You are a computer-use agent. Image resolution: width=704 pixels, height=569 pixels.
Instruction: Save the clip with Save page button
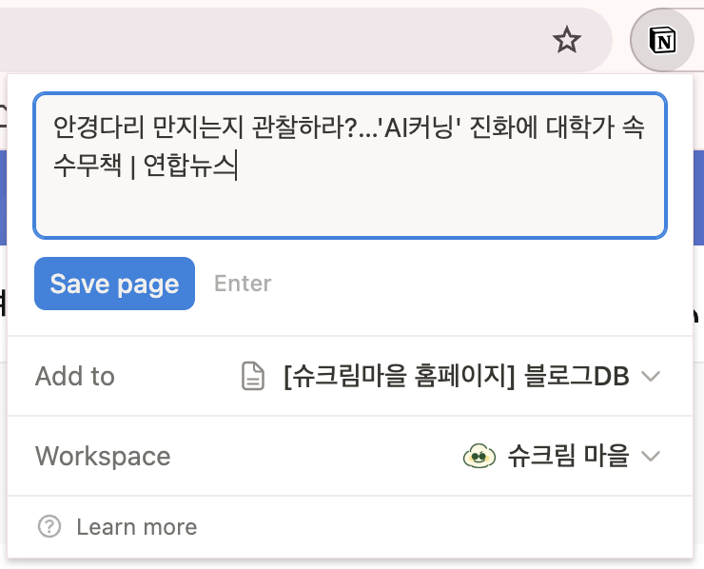pos(114,284)
